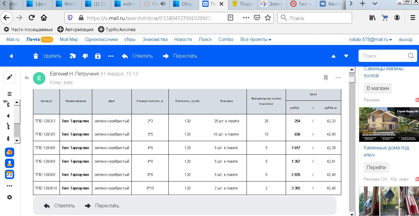
Task: Click the move-to-folder icon
Action: pyautogui.click(x=73, y=56)
